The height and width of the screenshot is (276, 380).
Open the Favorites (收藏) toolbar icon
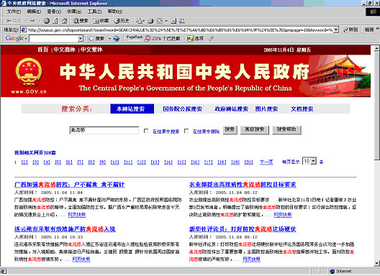[101, 21]
